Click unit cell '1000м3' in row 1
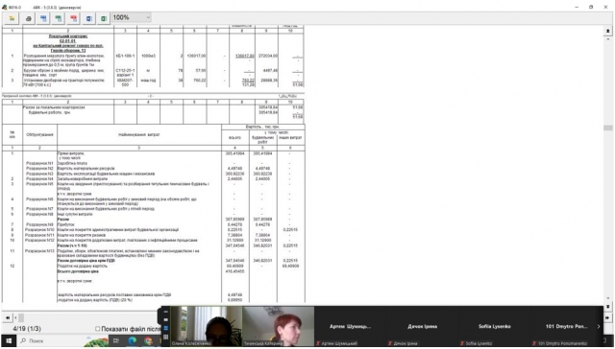Screen dimensions: 615x349 [x=148, y=56]
